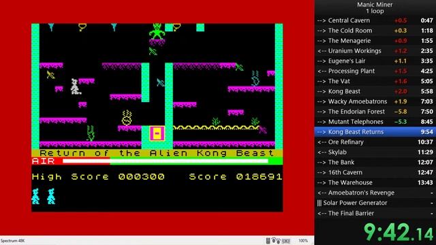Click the disk icon in status bar
Image resolution: width=436 pixels, height=245 pixels.
click(x=268, y=240)
